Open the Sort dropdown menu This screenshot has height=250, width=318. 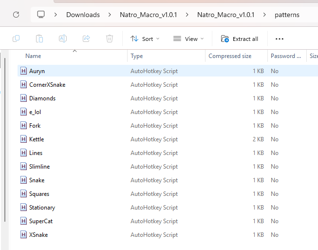coord(145,39)
